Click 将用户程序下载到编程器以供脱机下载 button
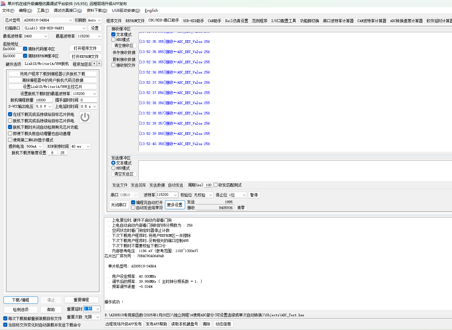 pyautogui.click(x=53, y=74)
